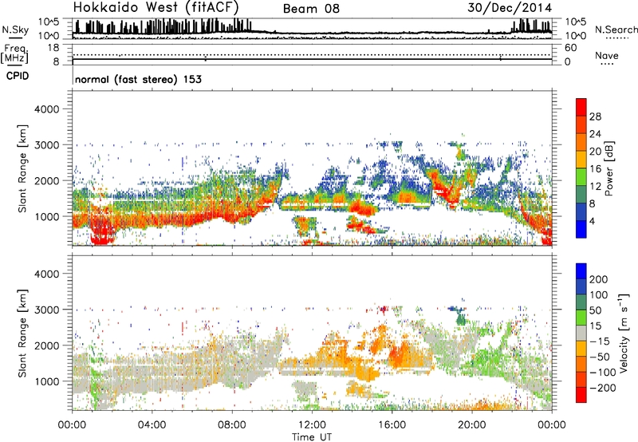638x442 pixels.
Task: Click Power colorbar light green 12–16 segment
Action: pos(581,177)
